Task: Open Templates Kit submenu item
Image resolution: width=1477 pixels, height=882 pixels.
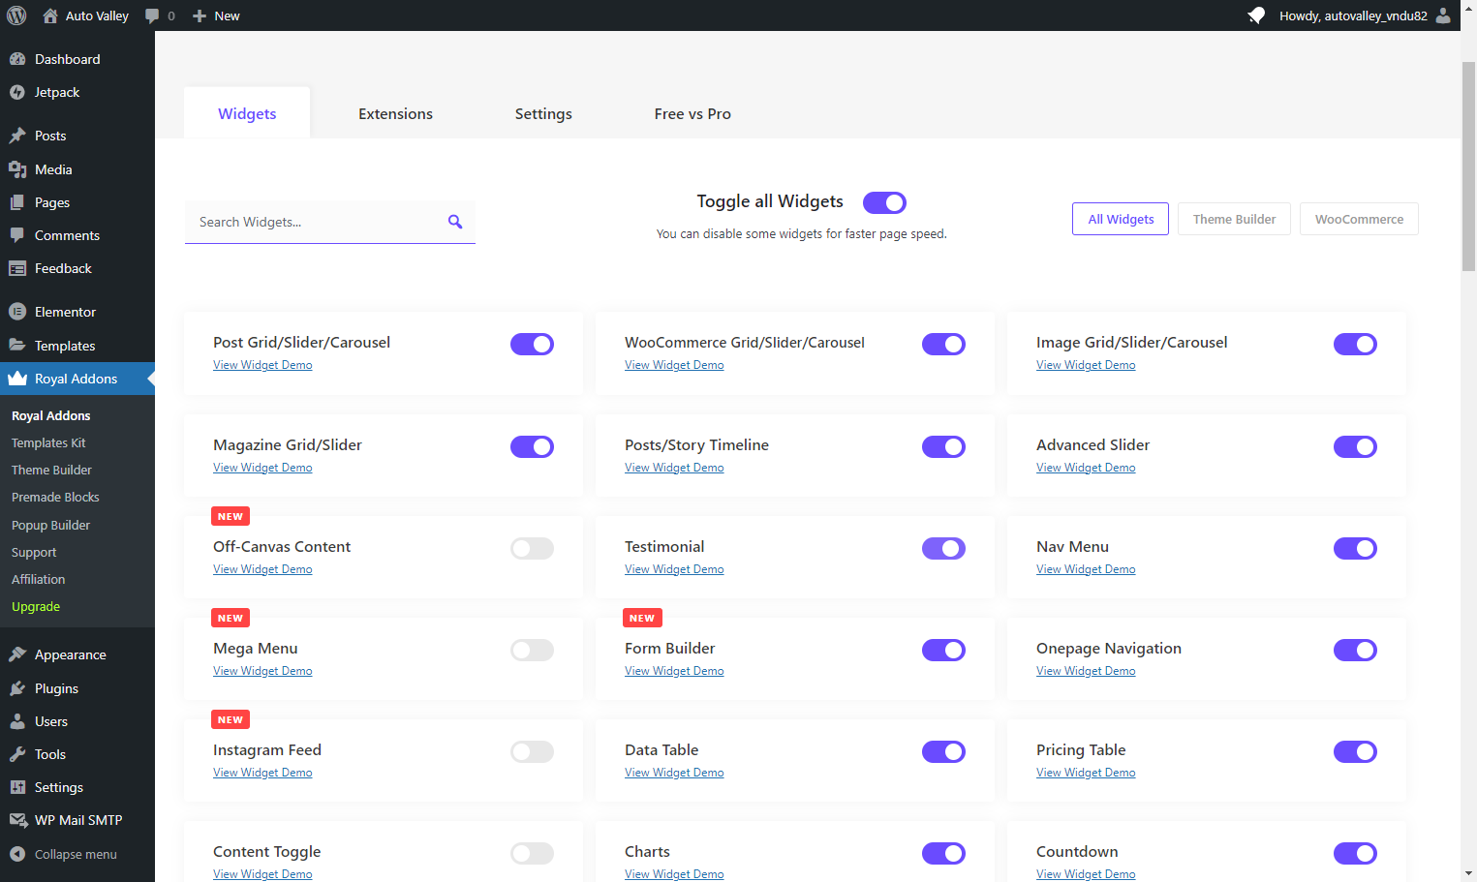Action: [x=48, y=442]
